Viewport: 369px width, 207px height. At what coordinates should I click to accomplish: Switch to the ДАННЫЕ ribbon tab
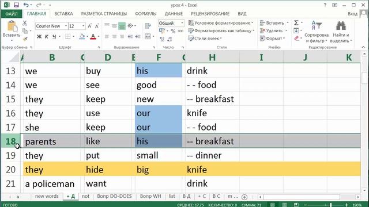pyautogui.click(x=174, y=14)
